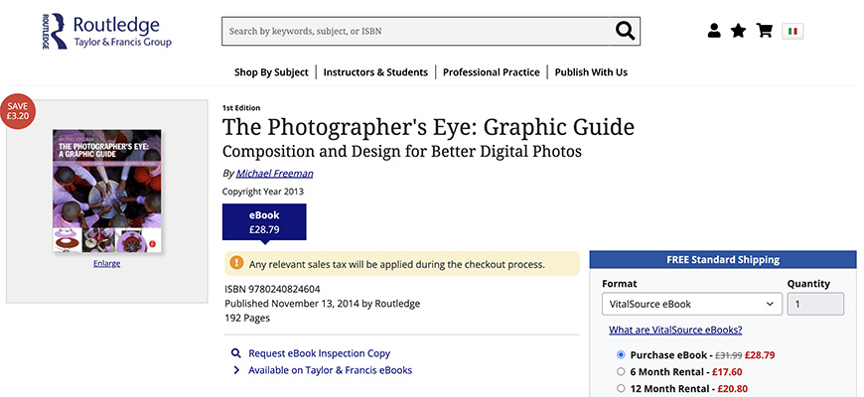Image resolution: width=864 pixels, height=397 pixels.
Task: Click the book cover thumbnail
Action: click(x=107, y=192)
